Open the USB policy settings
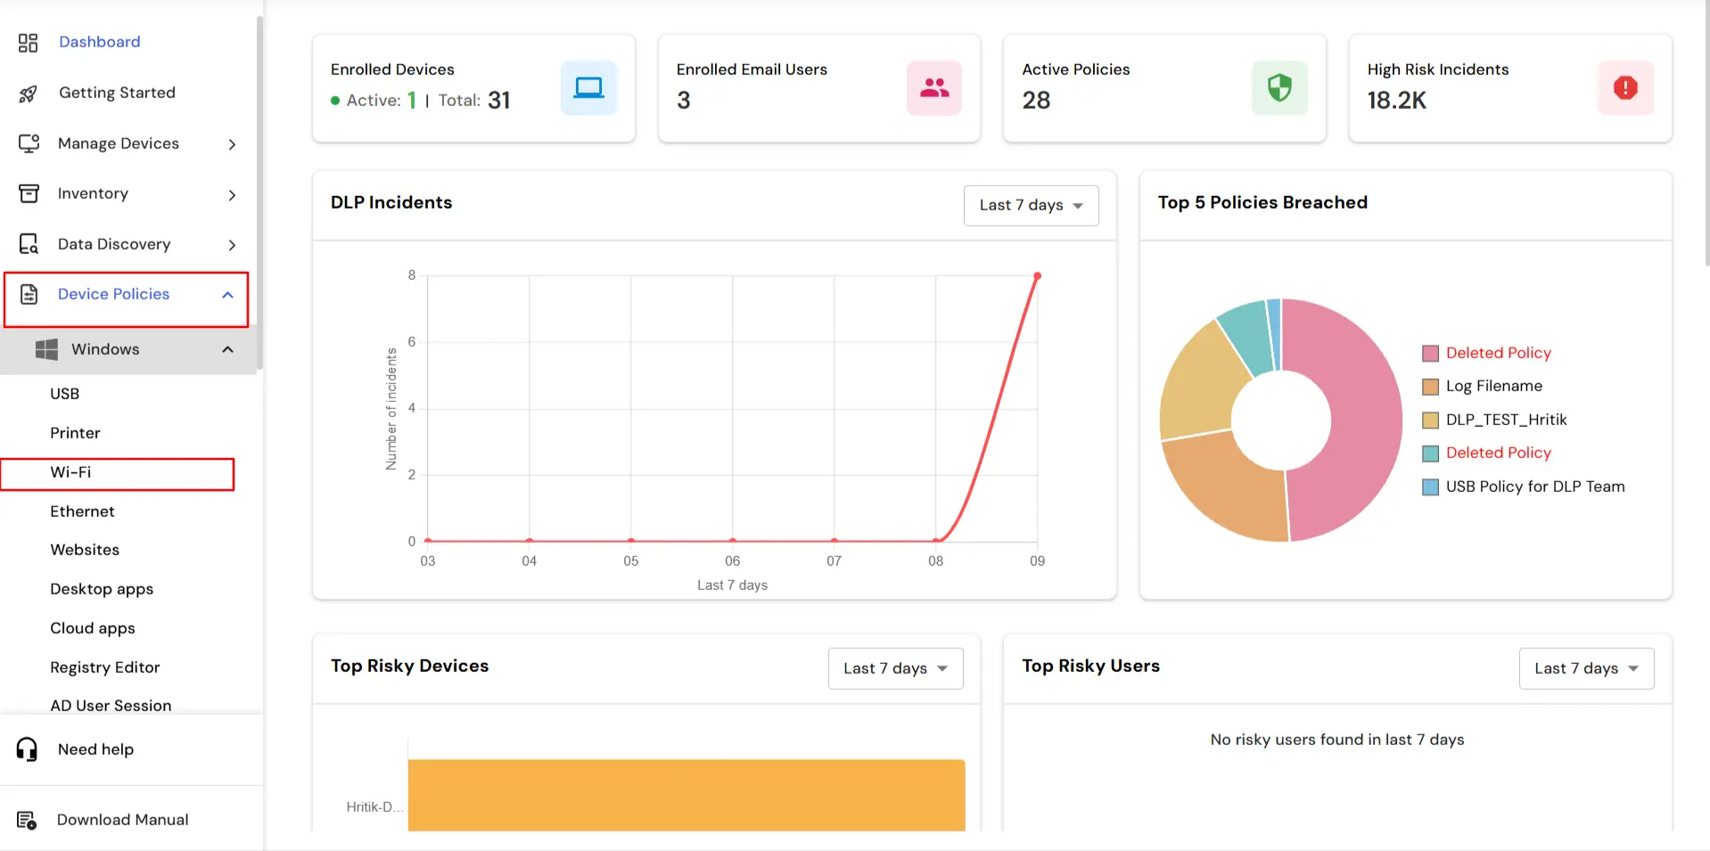Image resolution: width=1710 pixels, height=851 pixels. point(65,393)
